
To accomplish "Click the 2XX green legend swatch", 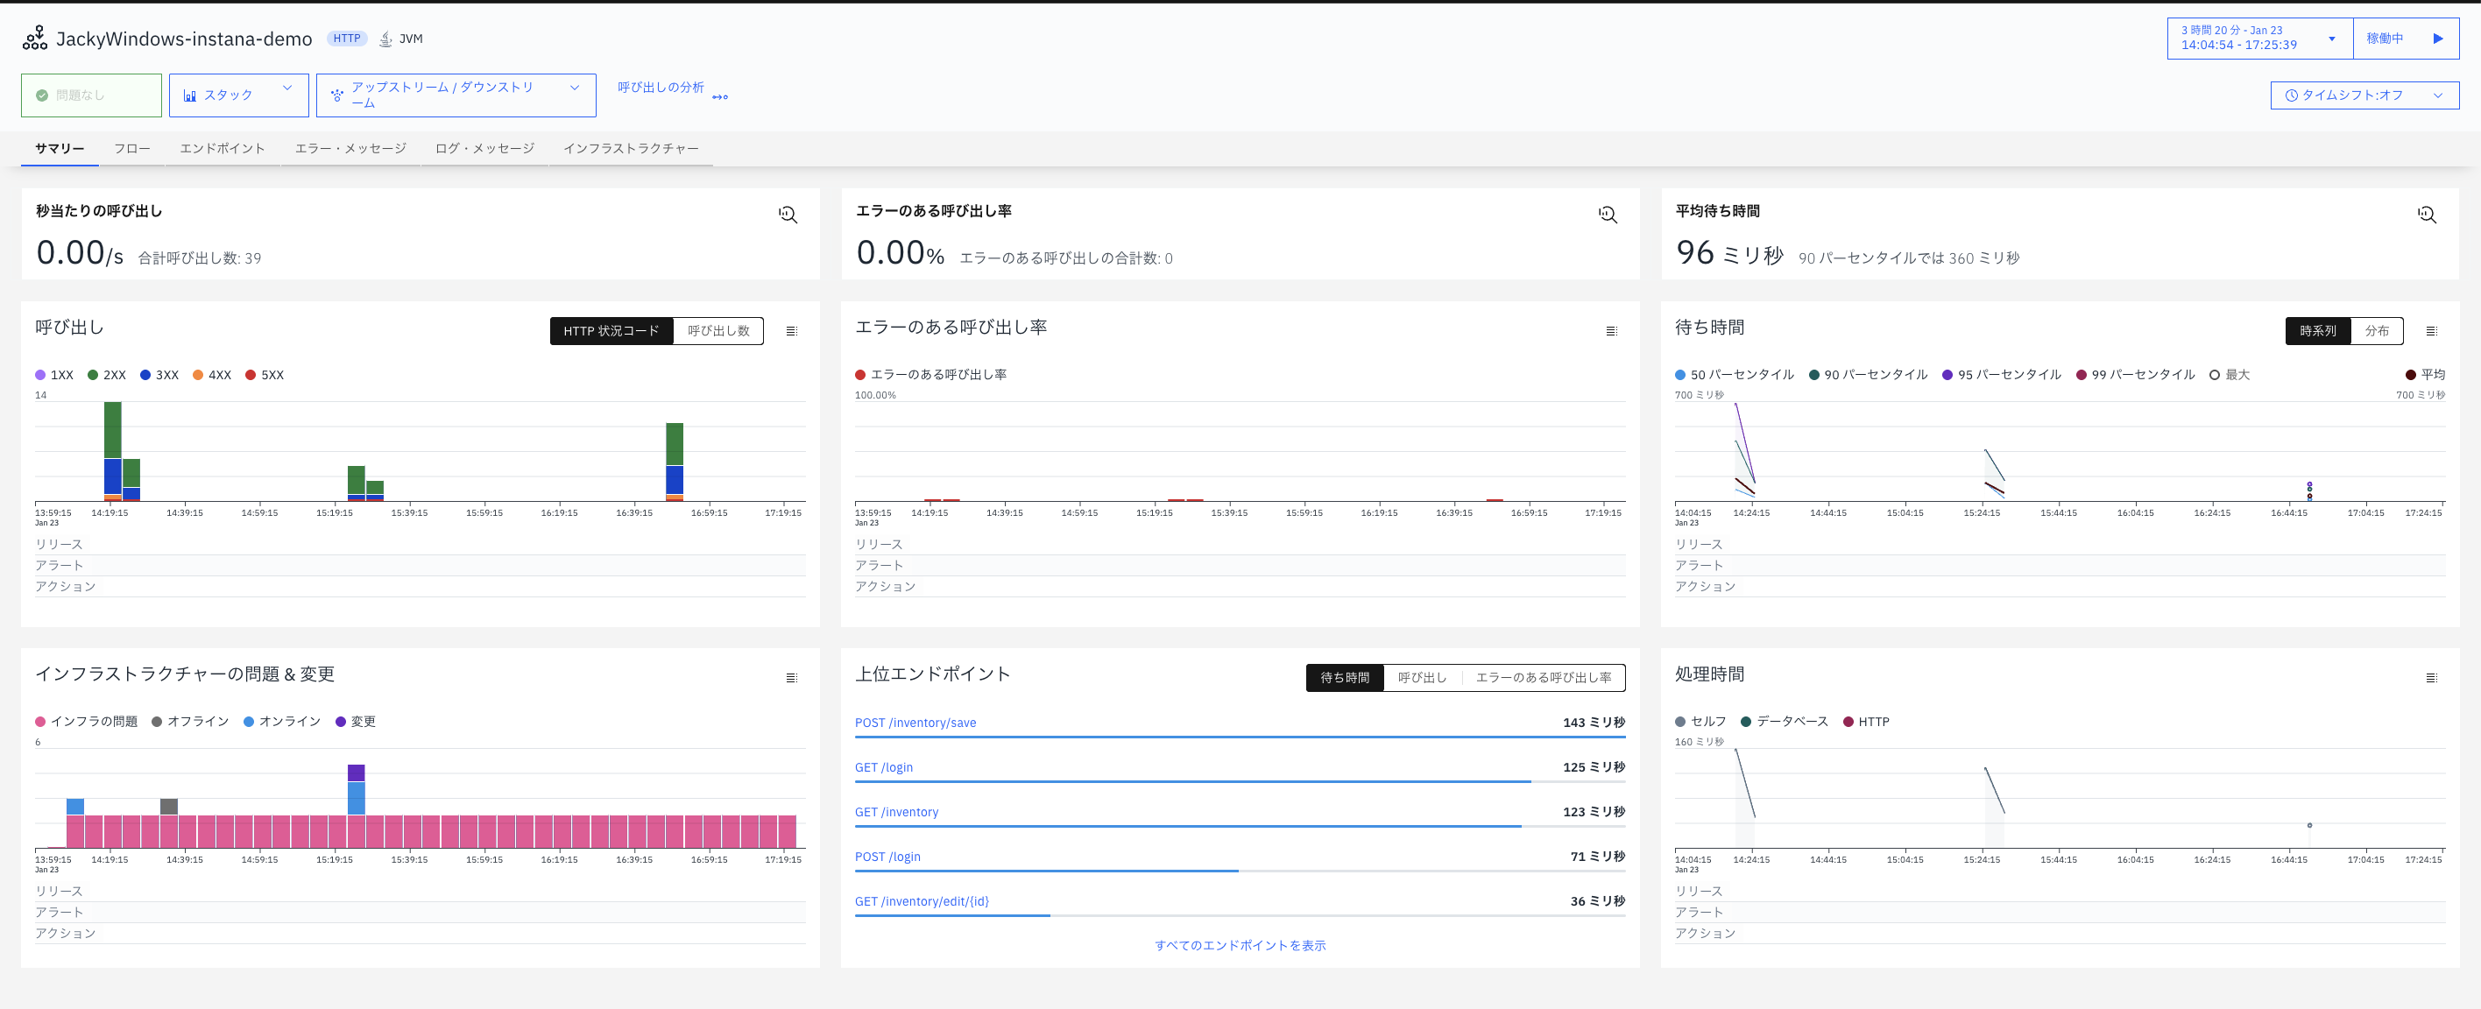I will point(94,375).
